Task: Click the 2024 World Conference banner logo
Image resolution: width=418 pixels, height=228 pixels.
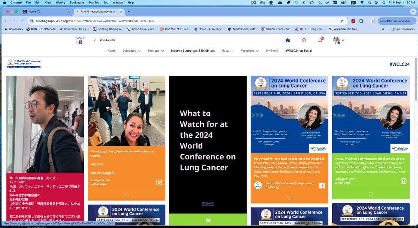Action: [24, 64]
